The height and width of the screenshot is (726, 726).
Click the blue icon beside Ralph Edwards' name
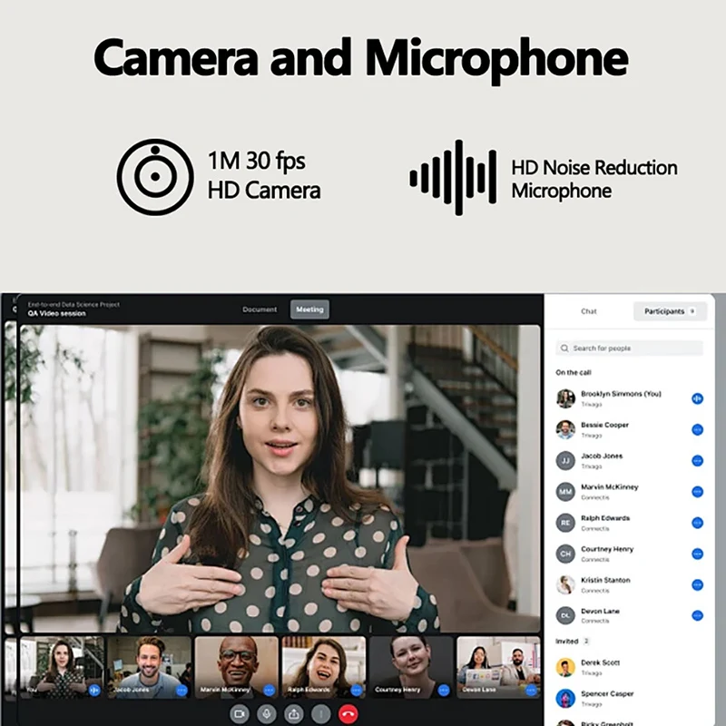[697, 523]
